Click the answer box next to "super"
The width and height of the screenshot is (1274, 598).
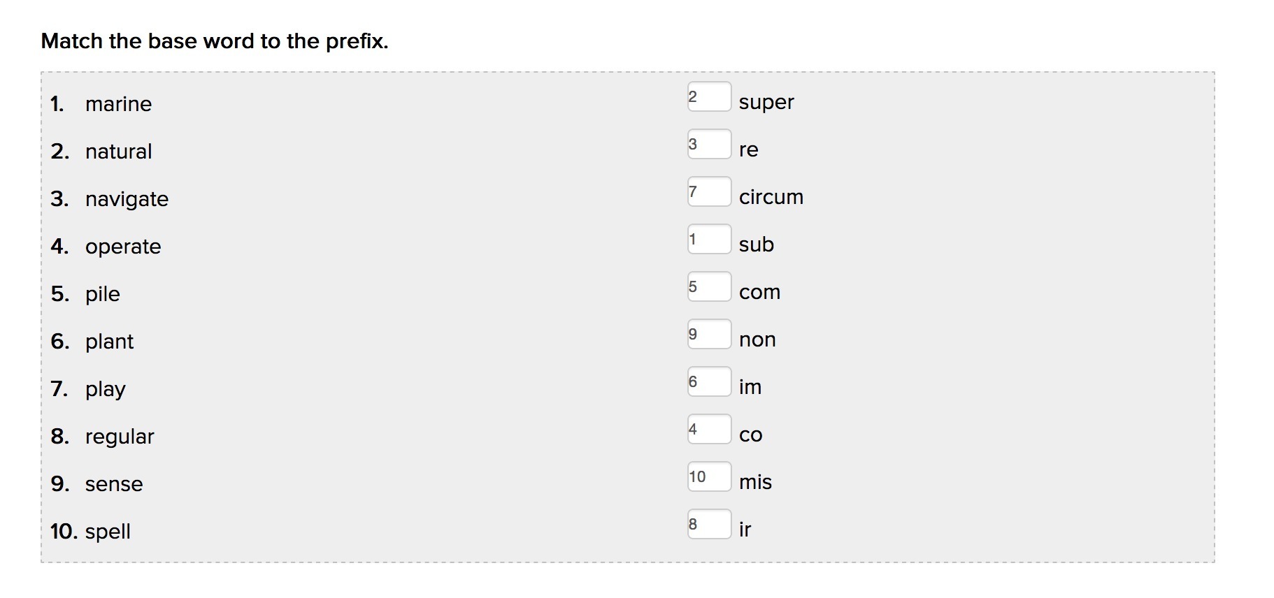pos(709,97)
